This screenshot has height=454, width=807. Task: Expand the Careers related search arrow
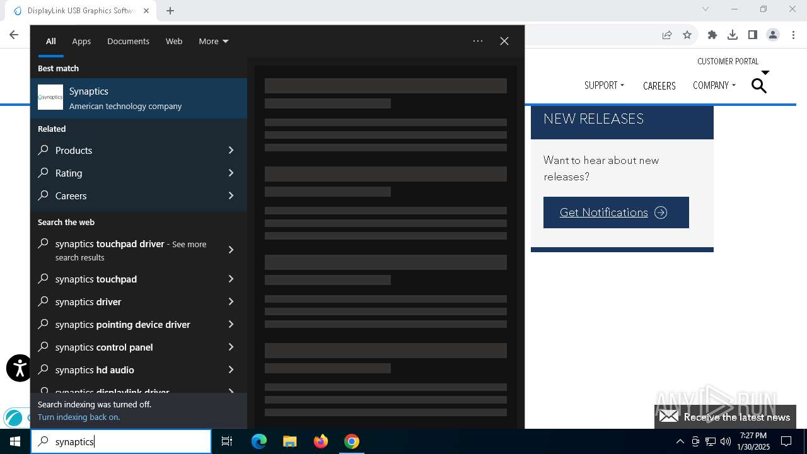pyautogui.click(x=231, y=195)
